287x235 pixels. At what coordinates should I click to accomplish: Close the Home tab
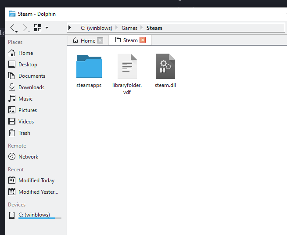point(100,40)
